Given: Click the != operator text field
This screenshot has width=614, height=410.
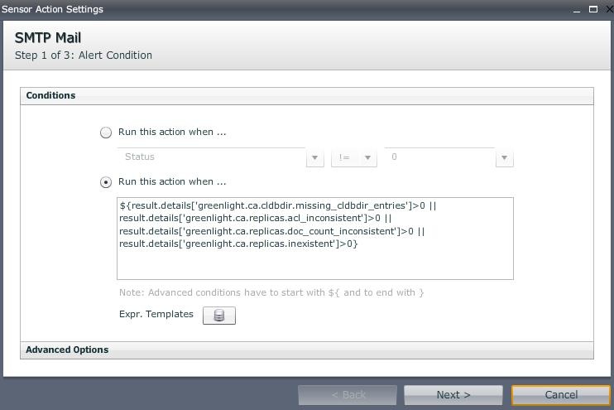Looking at the screenshot, I should click(x=346, y=157).
